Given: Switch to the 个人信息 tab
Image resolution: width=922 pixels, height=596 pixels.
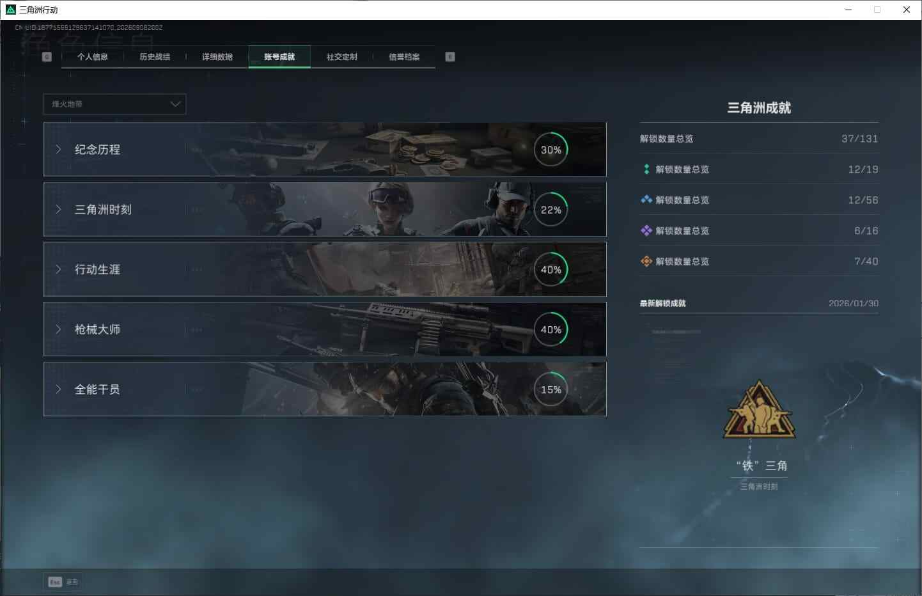Looking at the screenshot, I should point(93,57).
